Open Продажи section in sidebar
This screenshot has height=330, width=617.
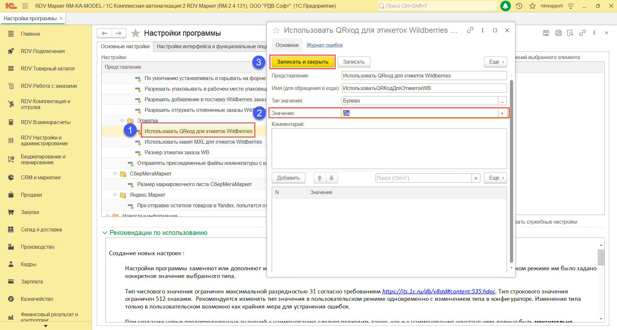tap(31, 195)
